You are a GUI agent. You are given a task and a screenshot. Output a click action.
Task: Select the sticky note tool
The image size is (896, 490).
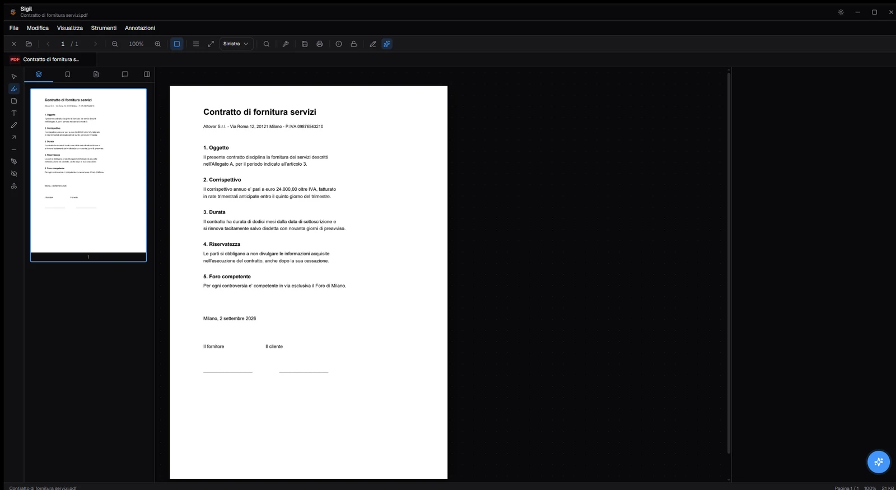pyautogui.click(x=14, y=101)
